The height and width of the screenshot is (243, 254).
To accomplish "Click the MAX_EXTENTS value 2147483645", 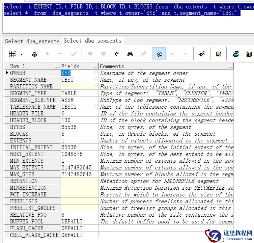I will 77,167.
